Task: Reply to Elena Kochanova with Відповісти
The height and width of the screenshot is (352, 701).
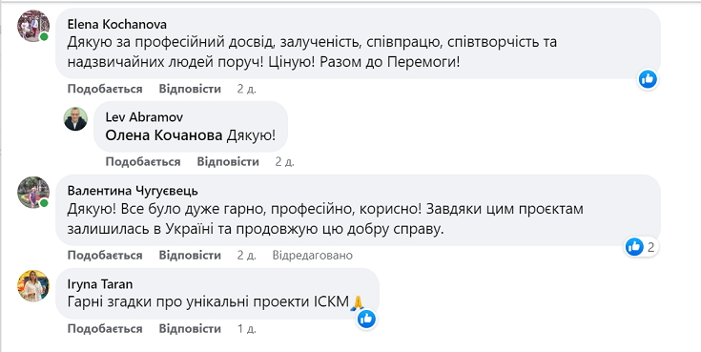Action: [x=190, y=89]
